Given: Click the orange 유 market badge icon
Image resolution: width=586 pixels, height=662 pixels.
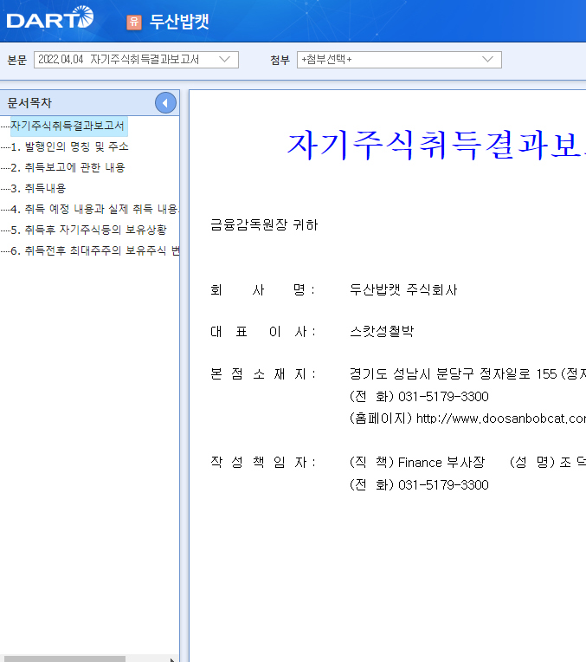Looking at the screenshot, I should click(x=134, y=22).
